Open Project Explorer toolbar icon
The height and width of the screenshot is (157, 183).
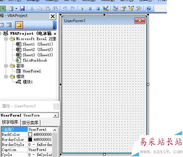tap(115, 8)
